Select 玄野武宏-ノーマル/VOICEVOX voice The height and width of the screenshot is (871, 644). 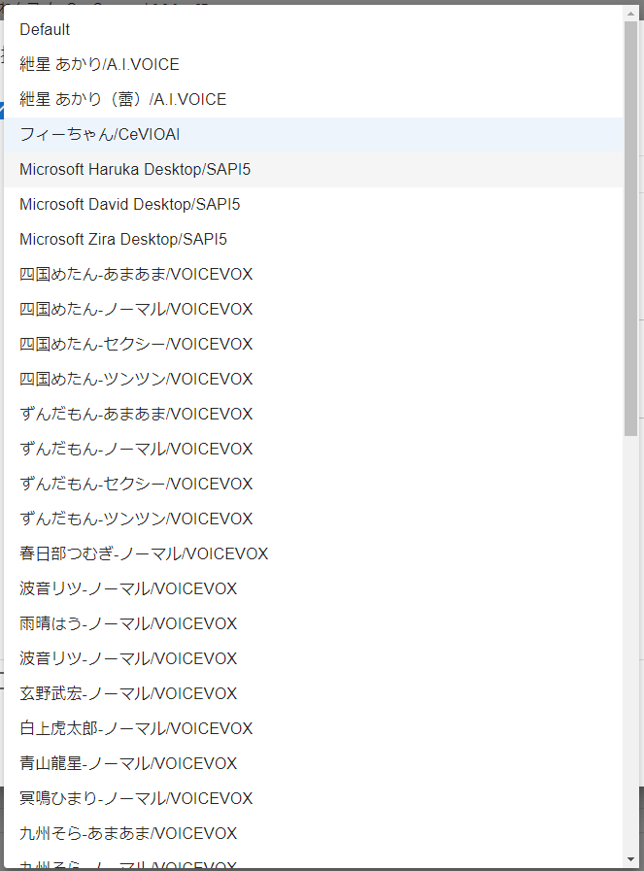click(128, 694)
